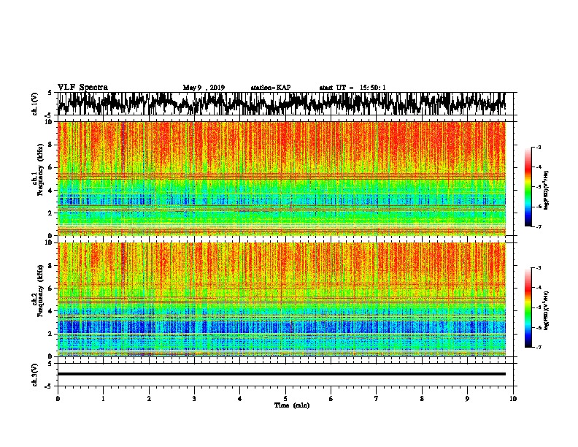Click time axis tick label "10" at the end
The width and height of the screenshot is (578, 447).
[513, 399]
